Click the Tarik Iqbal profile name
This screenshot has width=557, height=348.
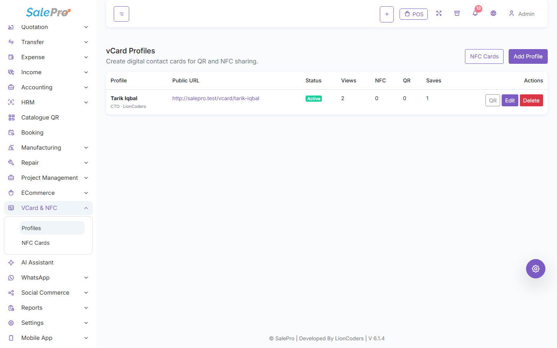tap(124, 98)
